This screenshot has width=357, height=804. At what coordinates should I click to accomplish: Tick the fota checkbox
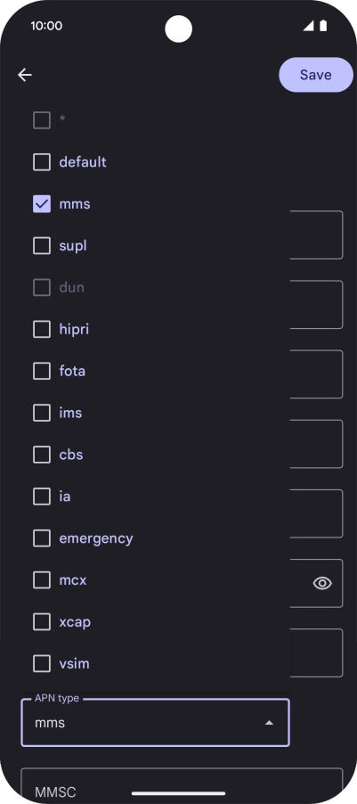click(42, 371)
